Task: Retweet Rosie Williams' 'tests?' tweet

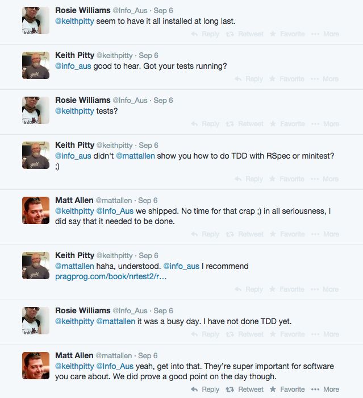Action: [244, 124]
